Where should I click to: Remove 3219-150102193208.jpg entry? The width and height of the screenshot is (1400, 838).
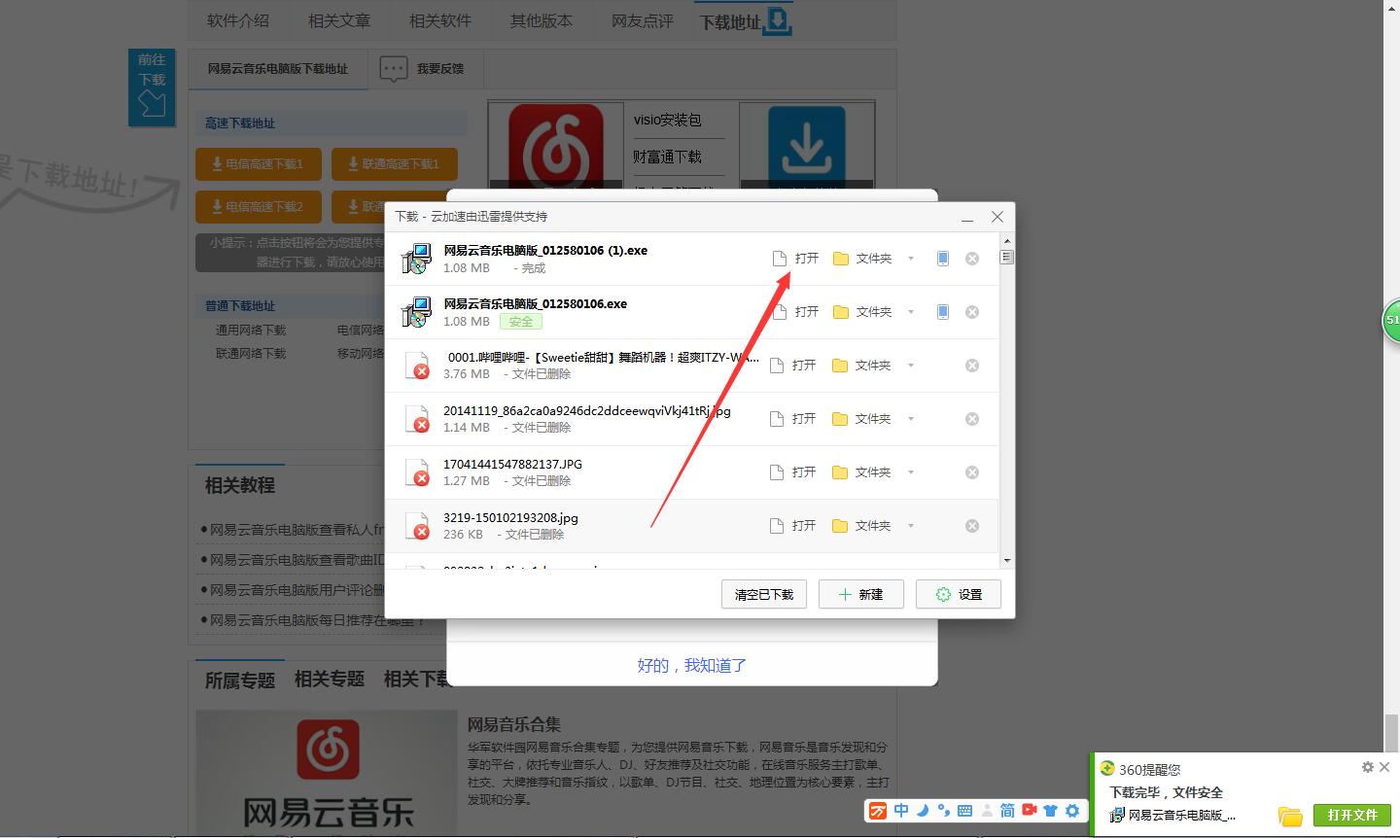pos(971,526)
